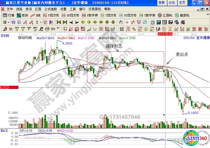Screen dimensions: 210x148
Task: Click the 论坛 forum button
Action: 172,3
